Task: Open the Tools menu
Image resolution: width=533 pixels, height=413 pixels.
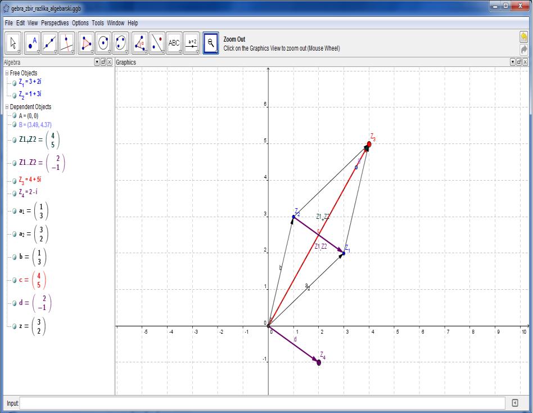Action: click(x=98, y=23)
